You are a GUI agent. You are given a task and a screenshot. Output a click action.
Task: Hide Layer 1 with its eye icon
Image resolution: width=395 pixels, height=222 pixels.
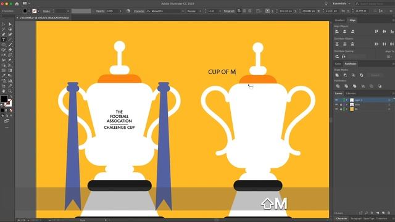[x=336, y=100]
